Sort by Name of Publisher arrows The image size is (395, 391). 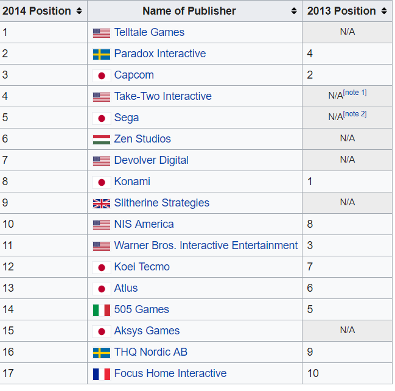click(294, 11)
